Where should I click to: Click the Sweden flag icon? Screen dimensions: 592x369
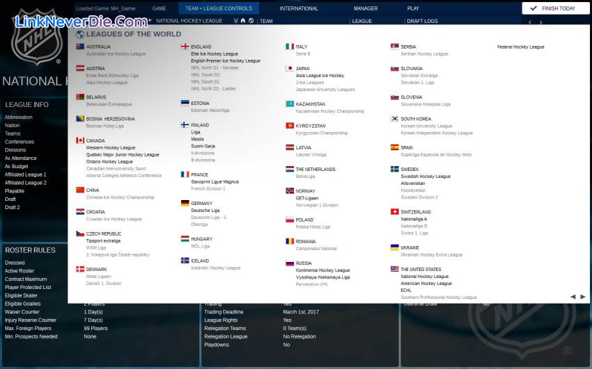(394, 169)
